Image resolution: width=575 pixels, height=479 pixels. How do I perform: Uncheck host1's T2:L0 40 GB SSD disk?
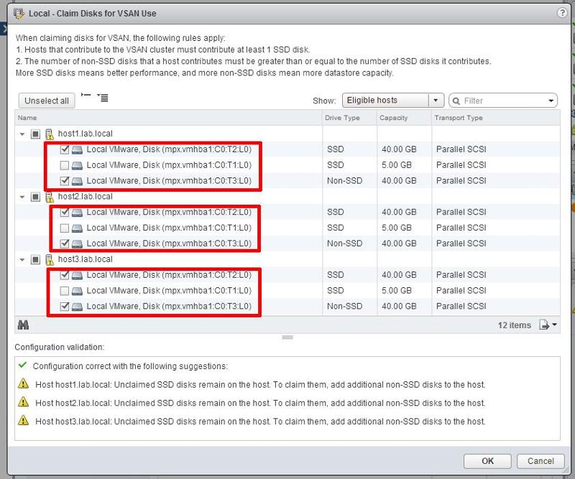pyautogui.click(x=65, y=149)
